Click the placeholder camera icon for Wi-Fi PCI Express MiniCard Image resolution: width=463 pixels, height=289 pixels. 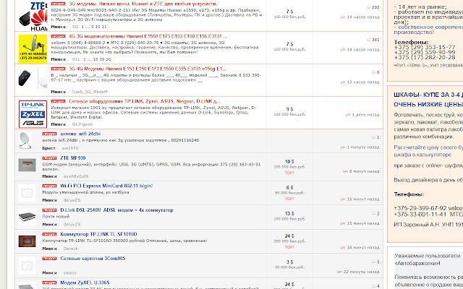click(x=27, y=193)
